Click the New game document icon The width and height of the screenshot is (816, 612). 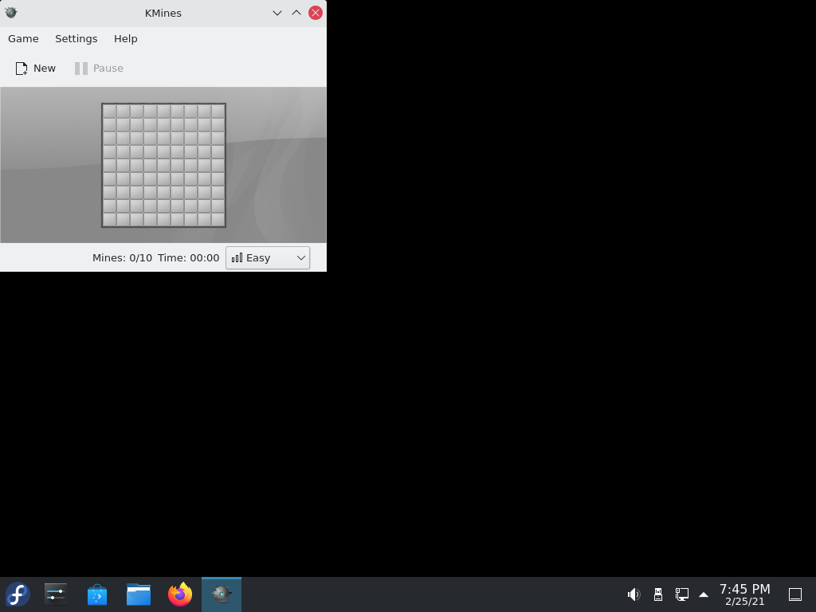click(x=22, y=69)
